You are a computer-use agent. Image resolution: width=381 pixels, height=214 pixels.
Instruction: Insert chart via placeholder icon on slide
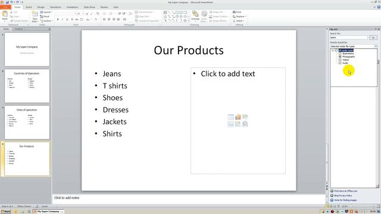tap(238, 117)
